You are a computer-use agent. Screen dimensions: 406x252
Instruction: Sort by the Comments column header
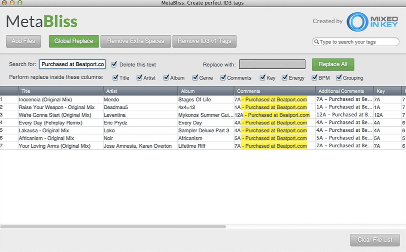(275, 91)
